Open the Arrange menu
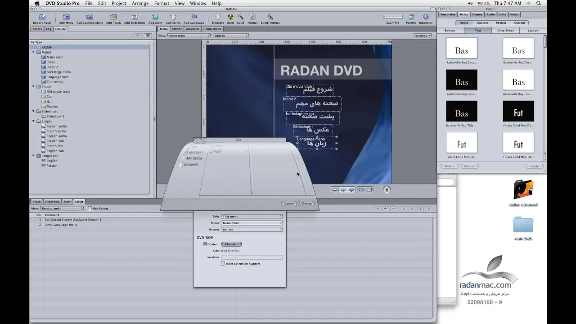The width and height of the screenshot is (576, 324). point(140,3)
